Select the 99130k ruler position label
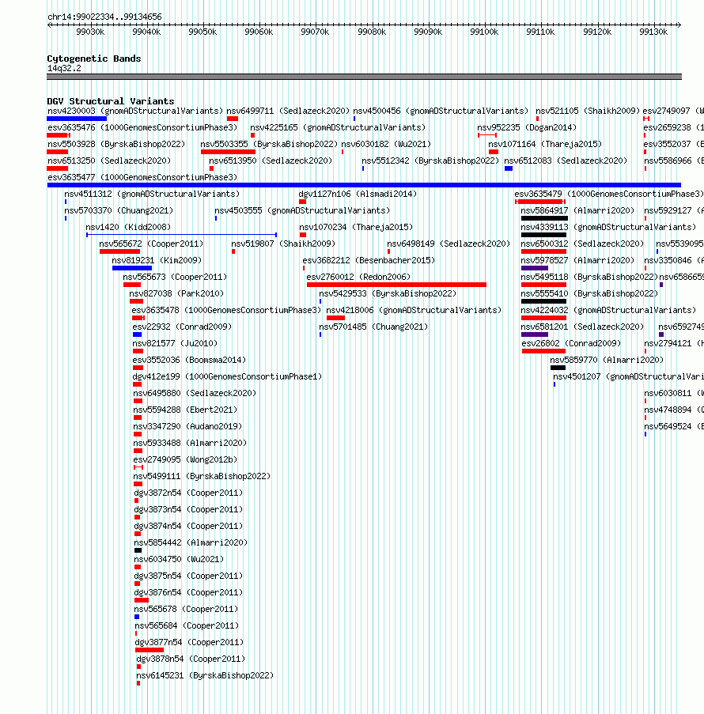 pos(653,32)
